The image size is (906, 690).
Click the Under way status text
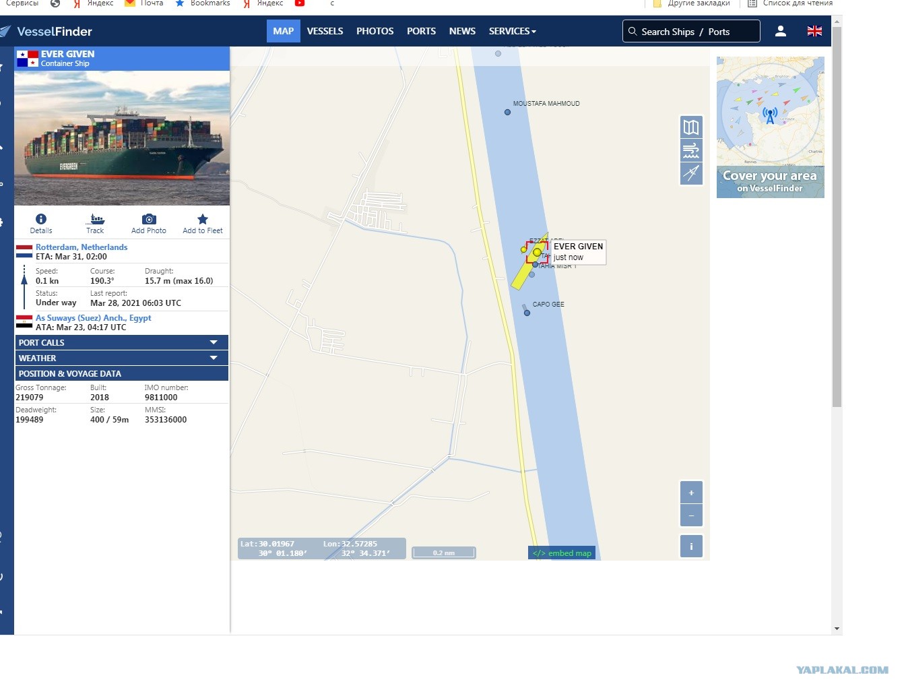56,303
